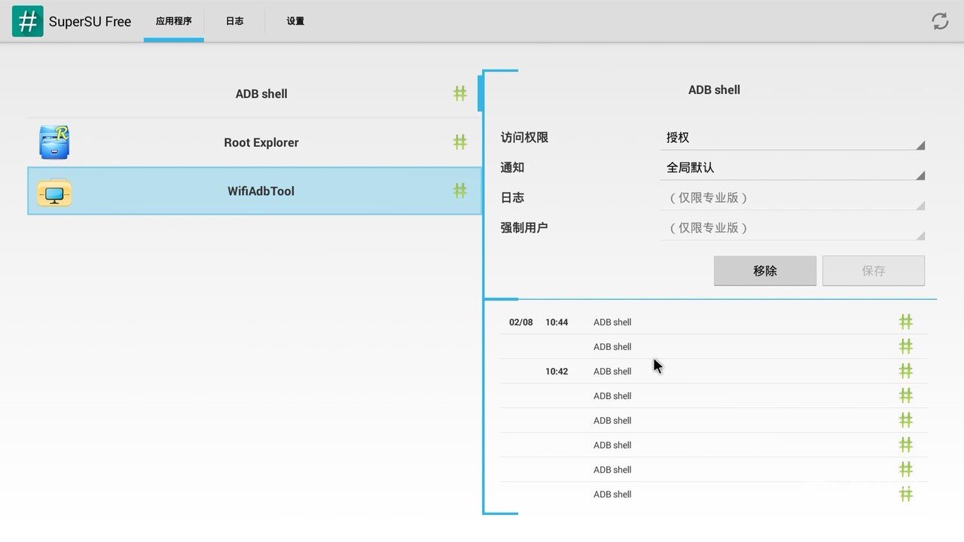Click the 强制用户 label
Viewport: 964px width, 542px height.
(524, 227)
